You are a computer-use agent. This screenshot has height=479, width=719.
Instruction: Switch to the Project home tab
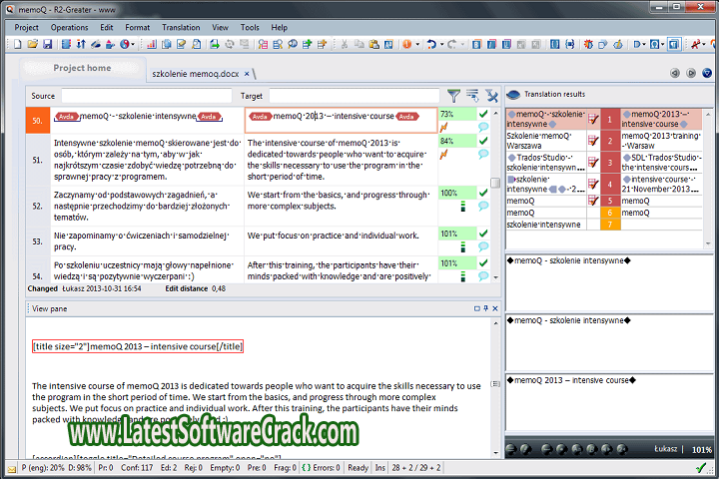click(82, 68)
